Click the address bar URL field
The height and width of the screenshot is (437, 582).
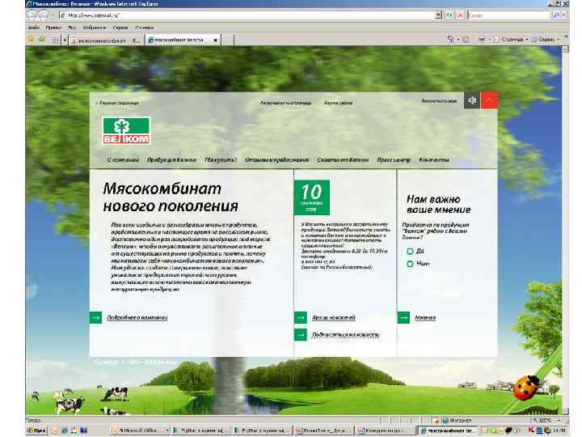point(247,15)
